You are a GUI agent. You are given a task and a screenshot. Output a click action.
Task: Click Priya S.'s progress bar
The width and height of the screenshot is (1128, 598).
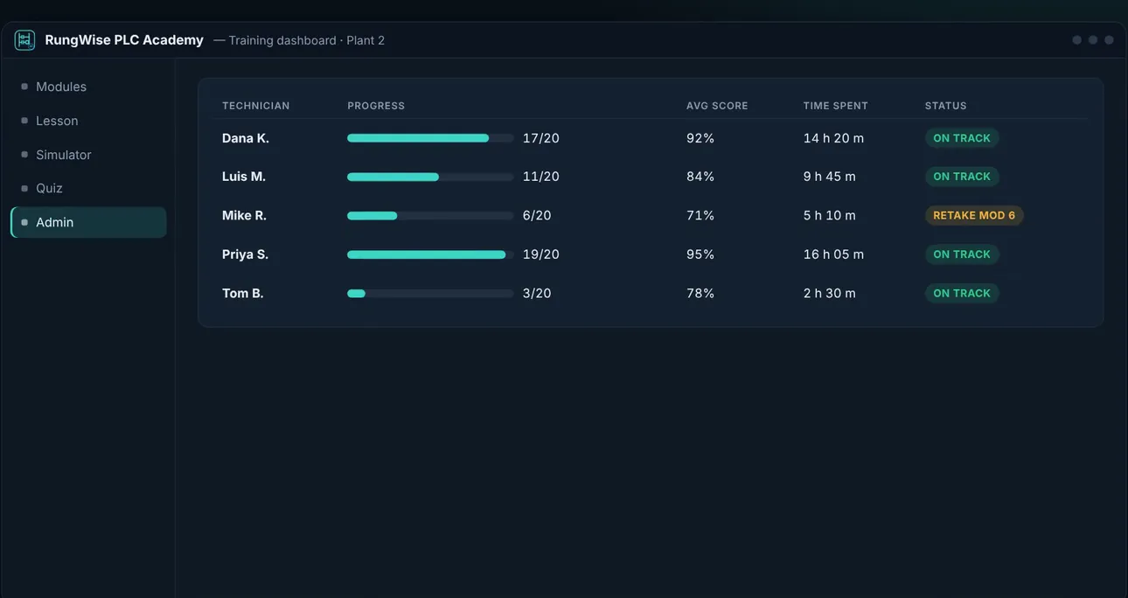tap(430, 254)
